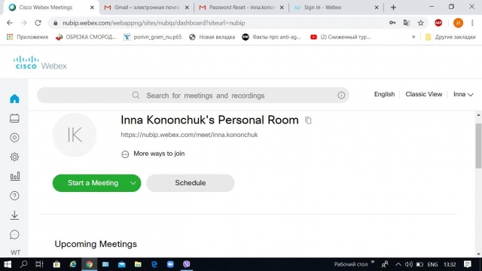Click the scrollbar down arrow
The image size is (482, 271).
tap(478, 254)
